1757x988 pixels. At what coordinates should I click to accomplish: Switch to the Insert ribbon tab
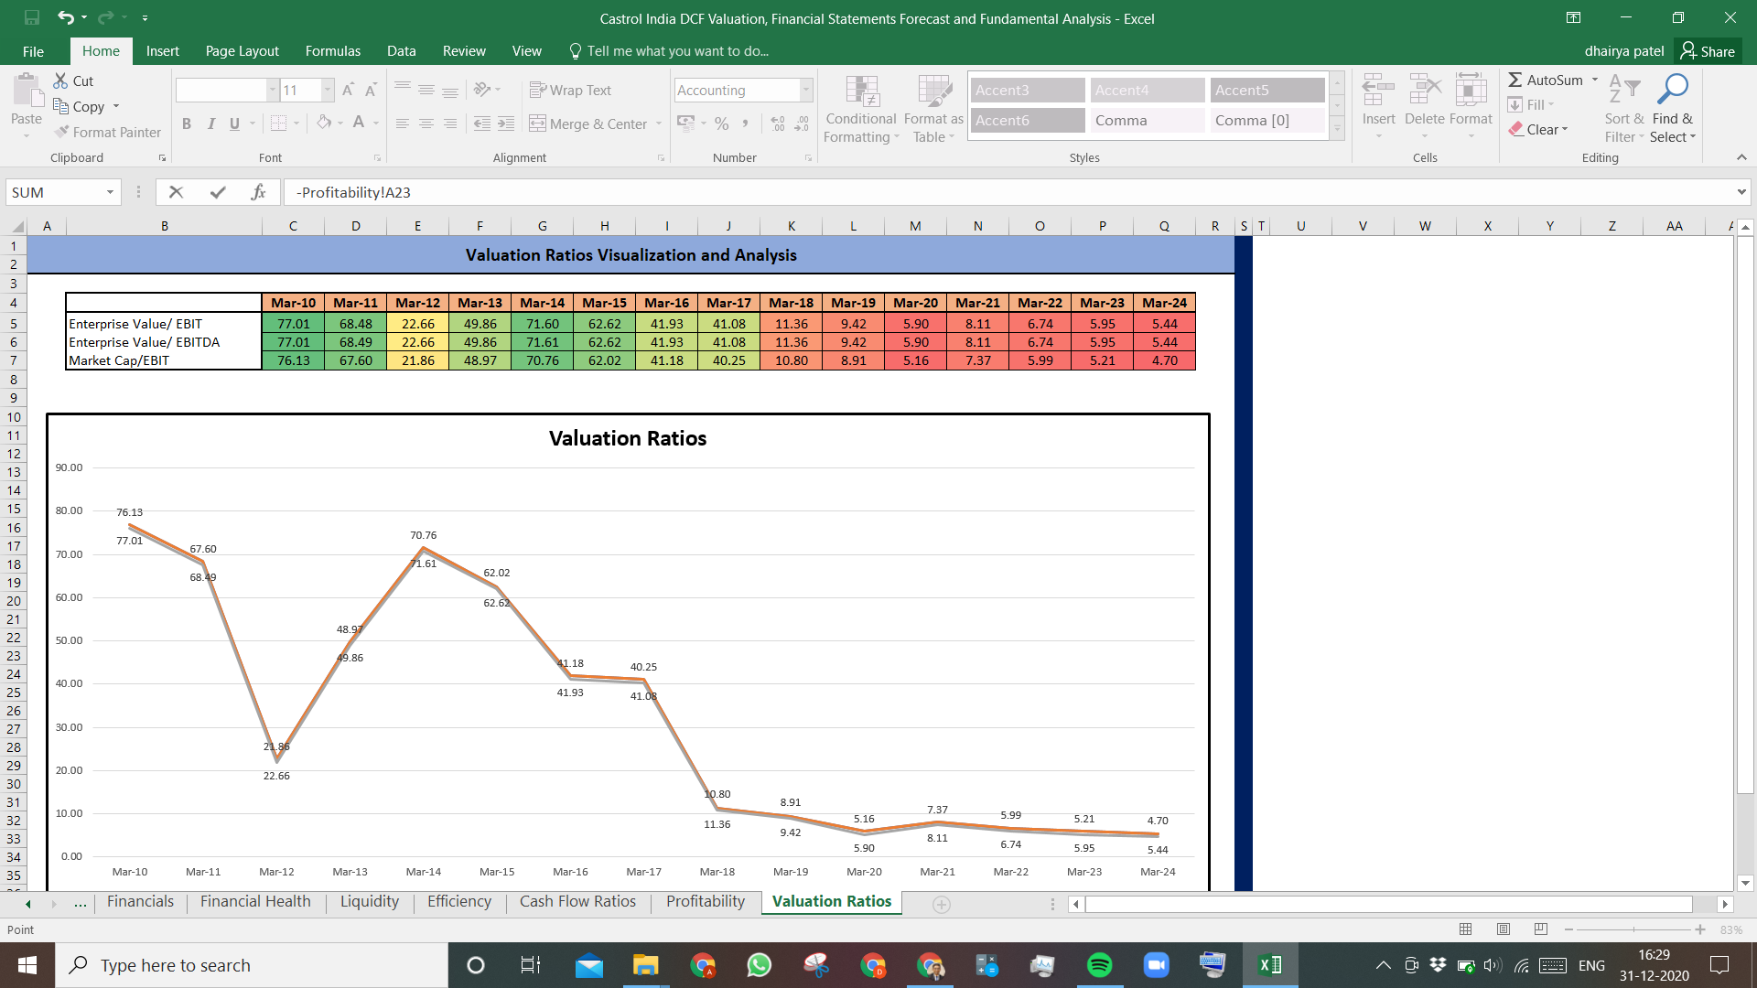pyautogui.click(x=162, y=51)
